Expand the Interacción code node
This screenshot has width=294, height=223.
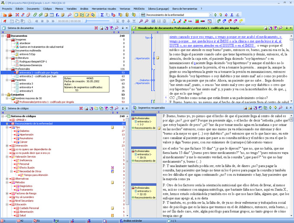[7, 146]
